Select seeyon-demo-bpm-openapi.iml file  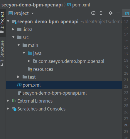click(x=55, y=93)
